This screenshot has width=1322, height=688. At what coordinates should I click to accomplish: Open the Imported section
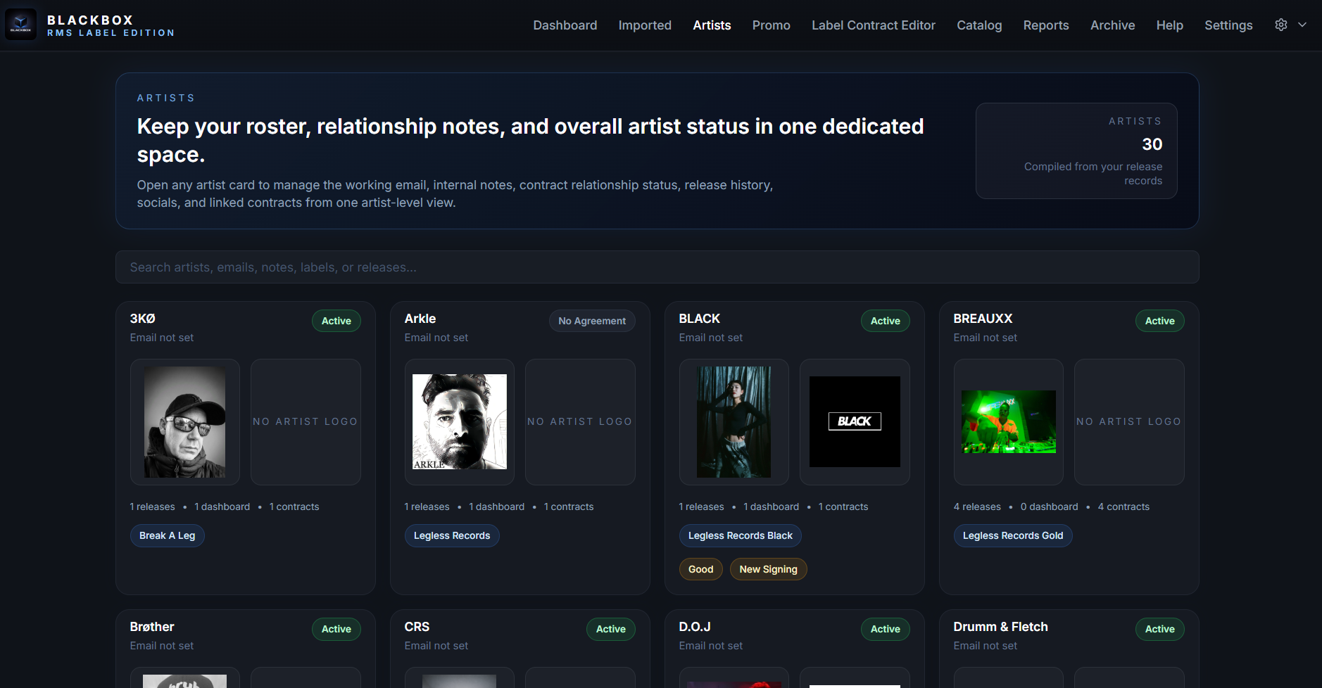coord(644,25)
